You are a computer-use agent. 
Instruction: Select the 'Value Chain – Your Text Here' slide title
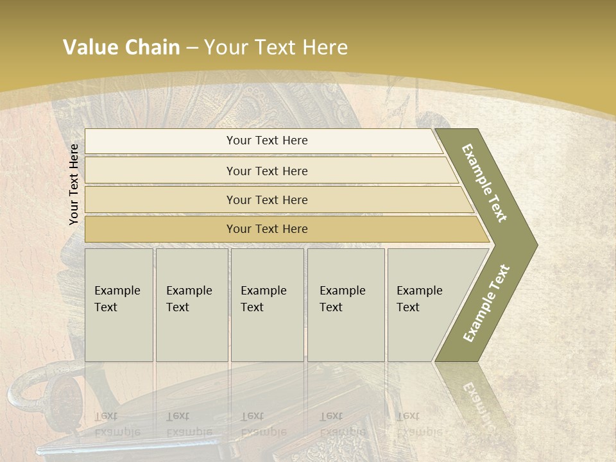pyautogui.click(x=205, y=47)
